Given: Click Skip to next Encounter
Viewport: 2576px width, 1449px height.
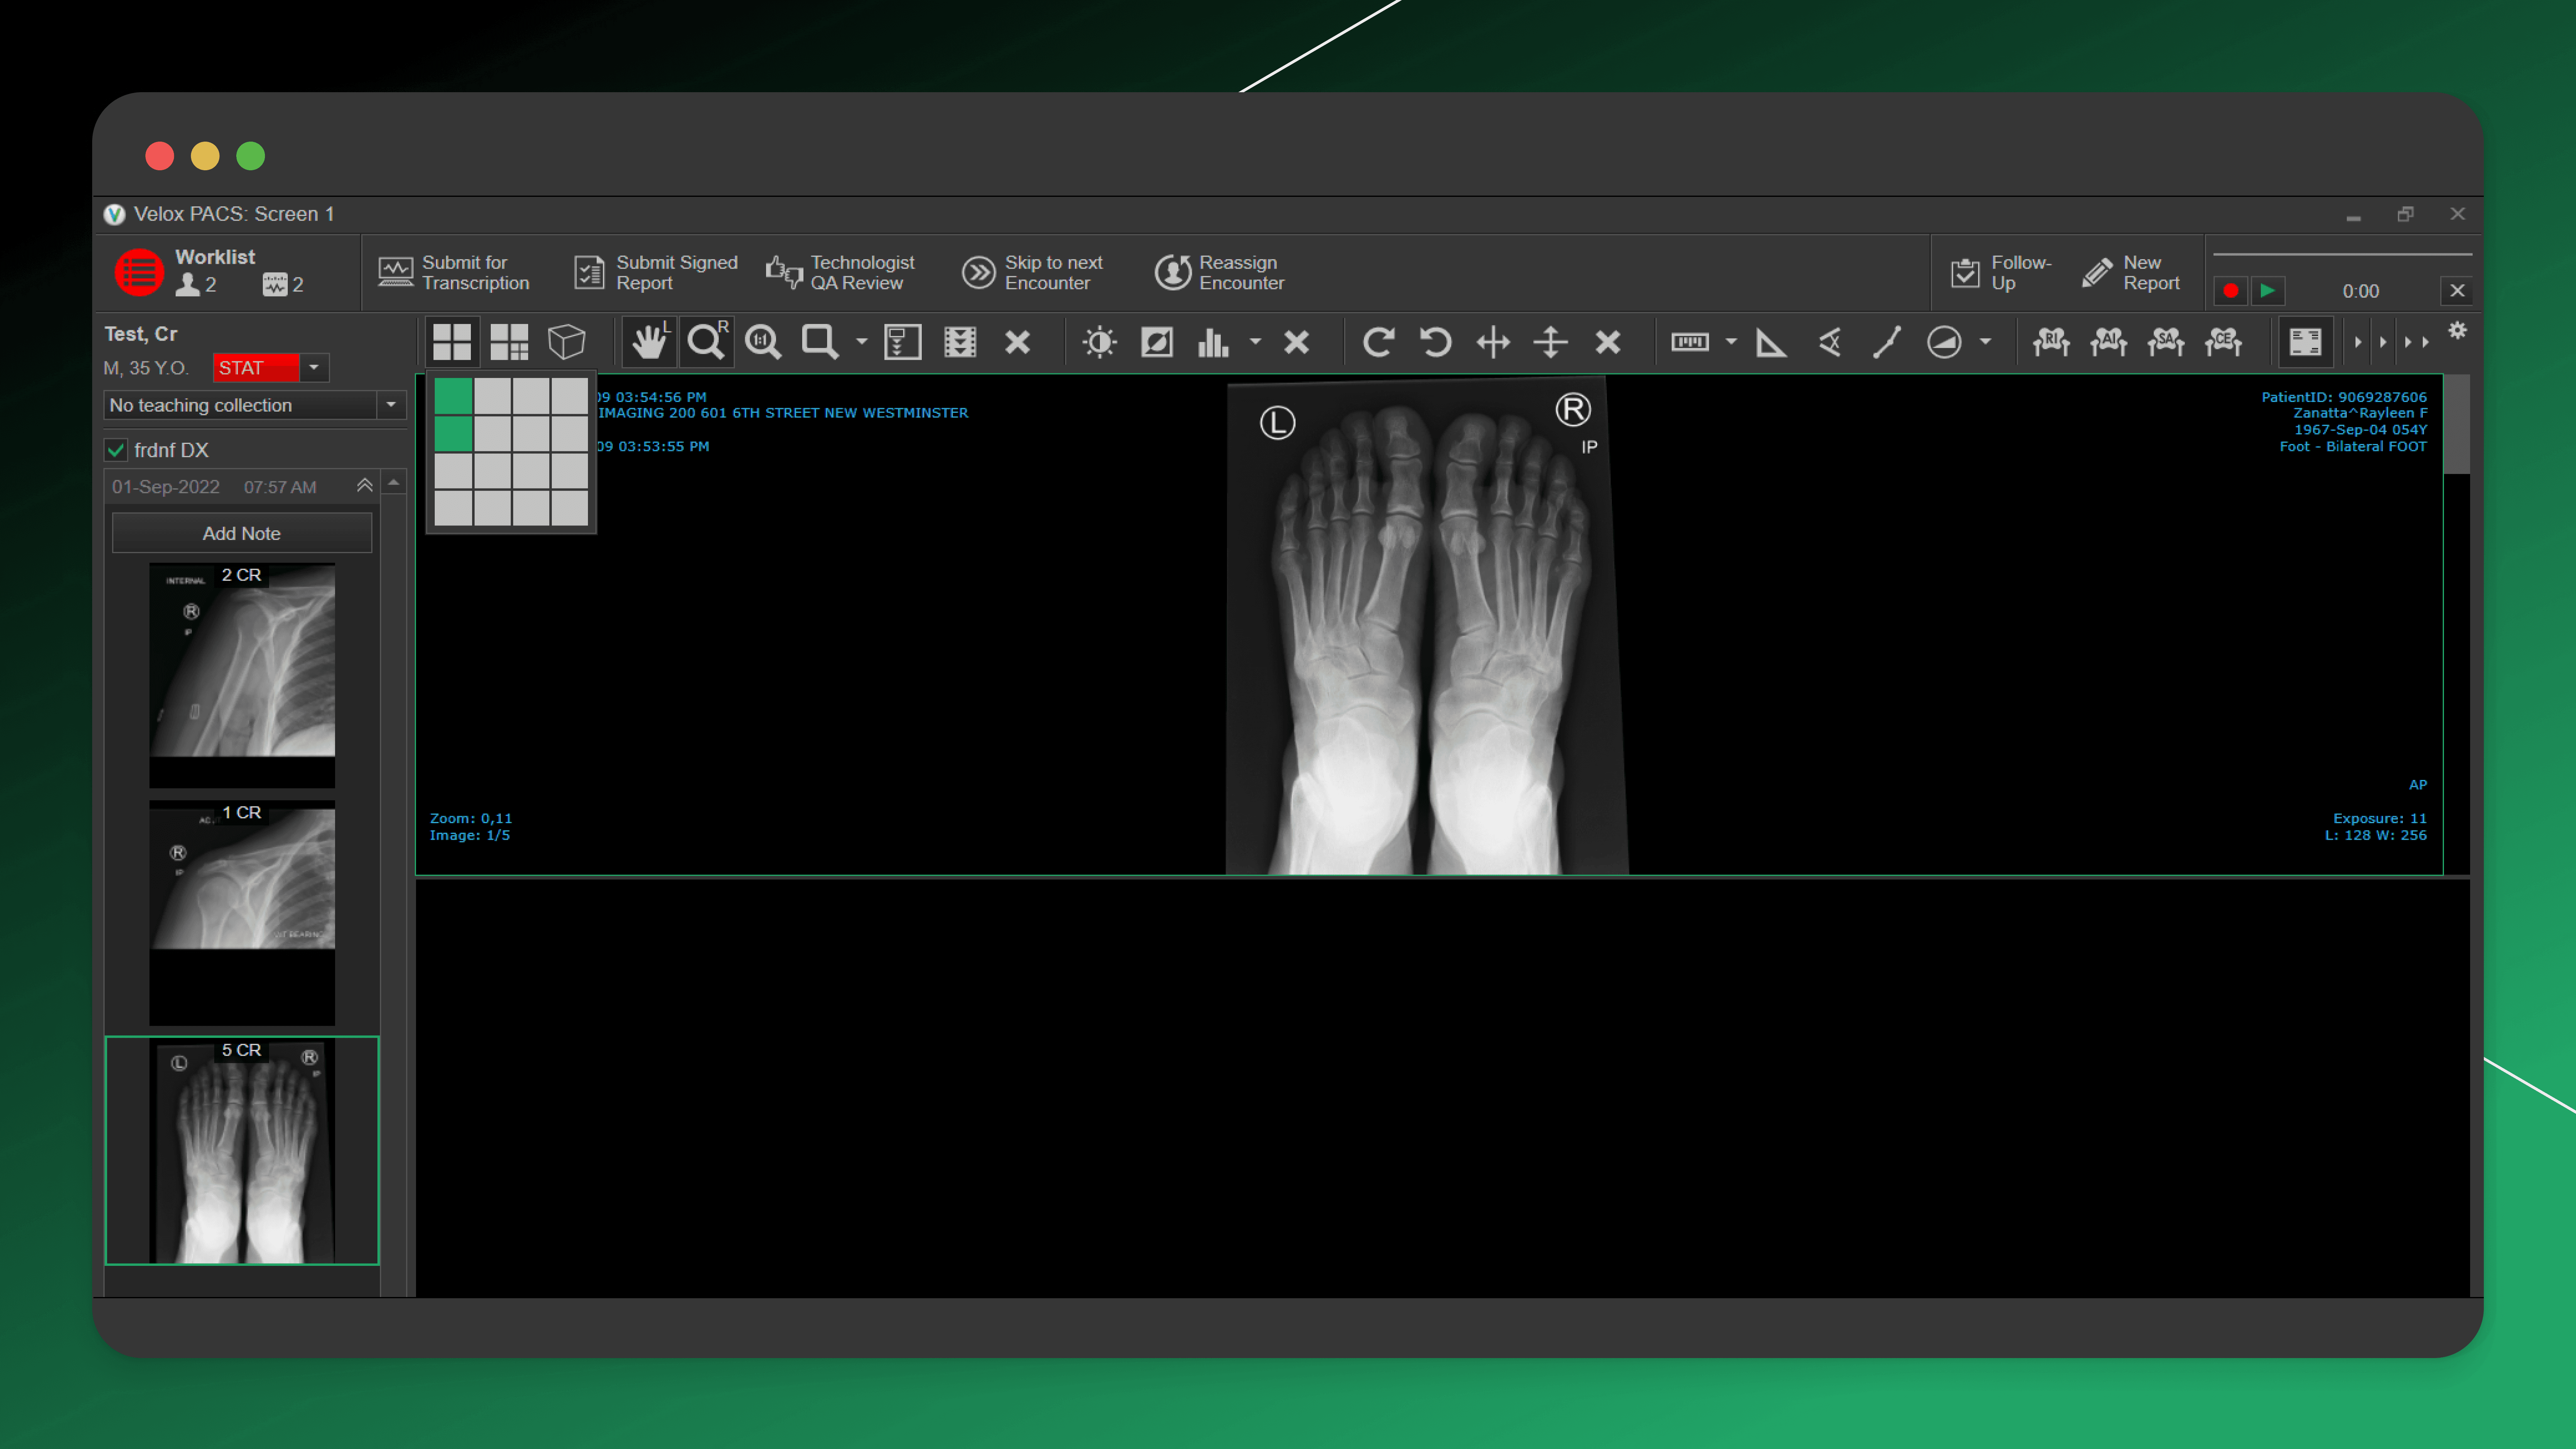Looking at the screenshot, I should tap(1033, 272).
